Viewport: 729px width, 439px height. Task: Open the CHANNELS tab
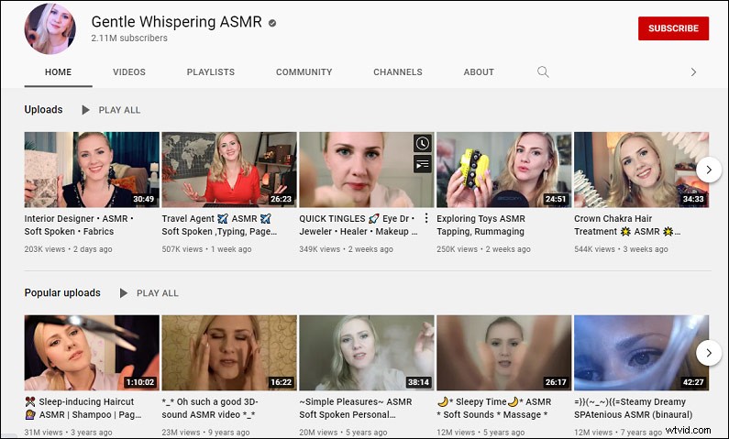coord(398,72)
